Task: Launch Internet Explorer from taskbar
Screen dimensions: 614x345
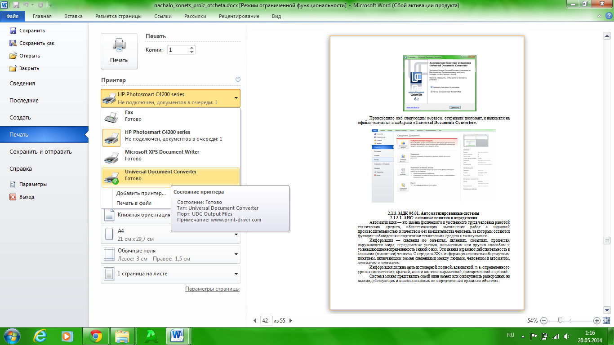Action: [41, 336]
